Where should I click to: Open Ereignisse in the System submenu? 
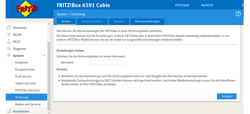(22, 62)
